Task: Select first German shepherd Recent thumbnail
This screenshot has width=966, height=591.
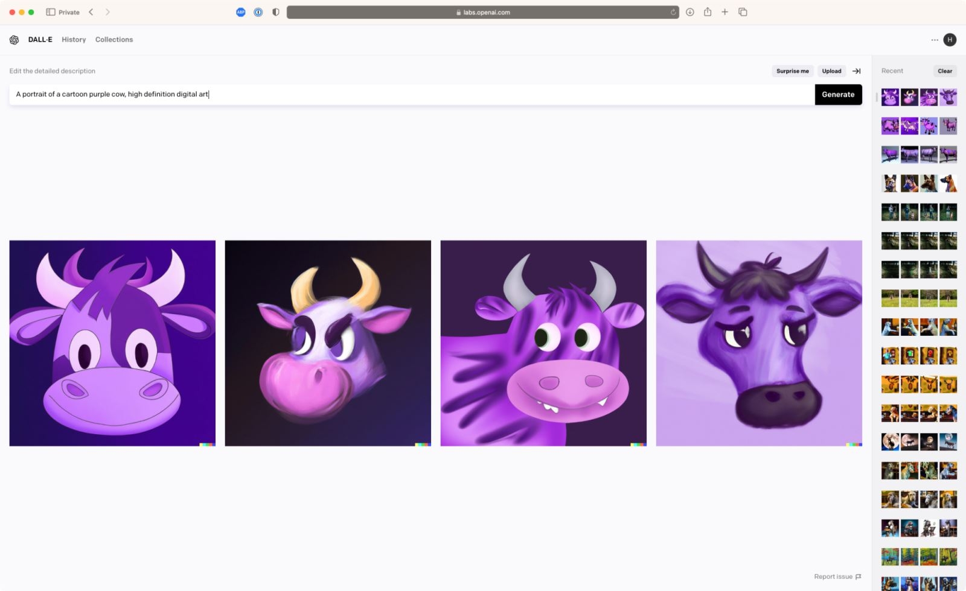Action: [890, 183]
